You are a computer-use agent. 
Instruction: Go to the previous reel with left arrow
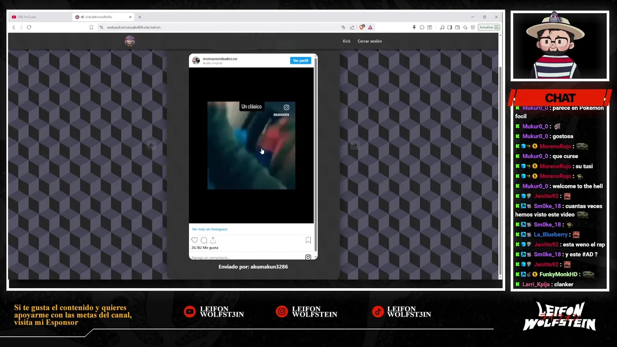(151, 145)
